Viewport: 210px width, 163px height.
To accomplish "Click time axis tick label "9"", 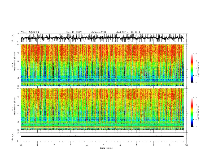I will point(170,145).
